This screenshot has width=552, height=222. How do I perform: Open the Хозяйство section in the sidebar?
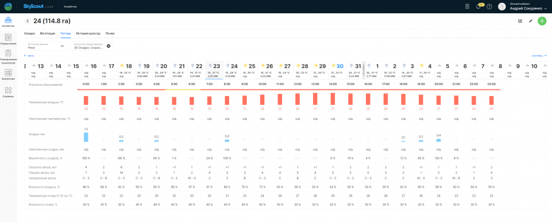tap(8, 22)
